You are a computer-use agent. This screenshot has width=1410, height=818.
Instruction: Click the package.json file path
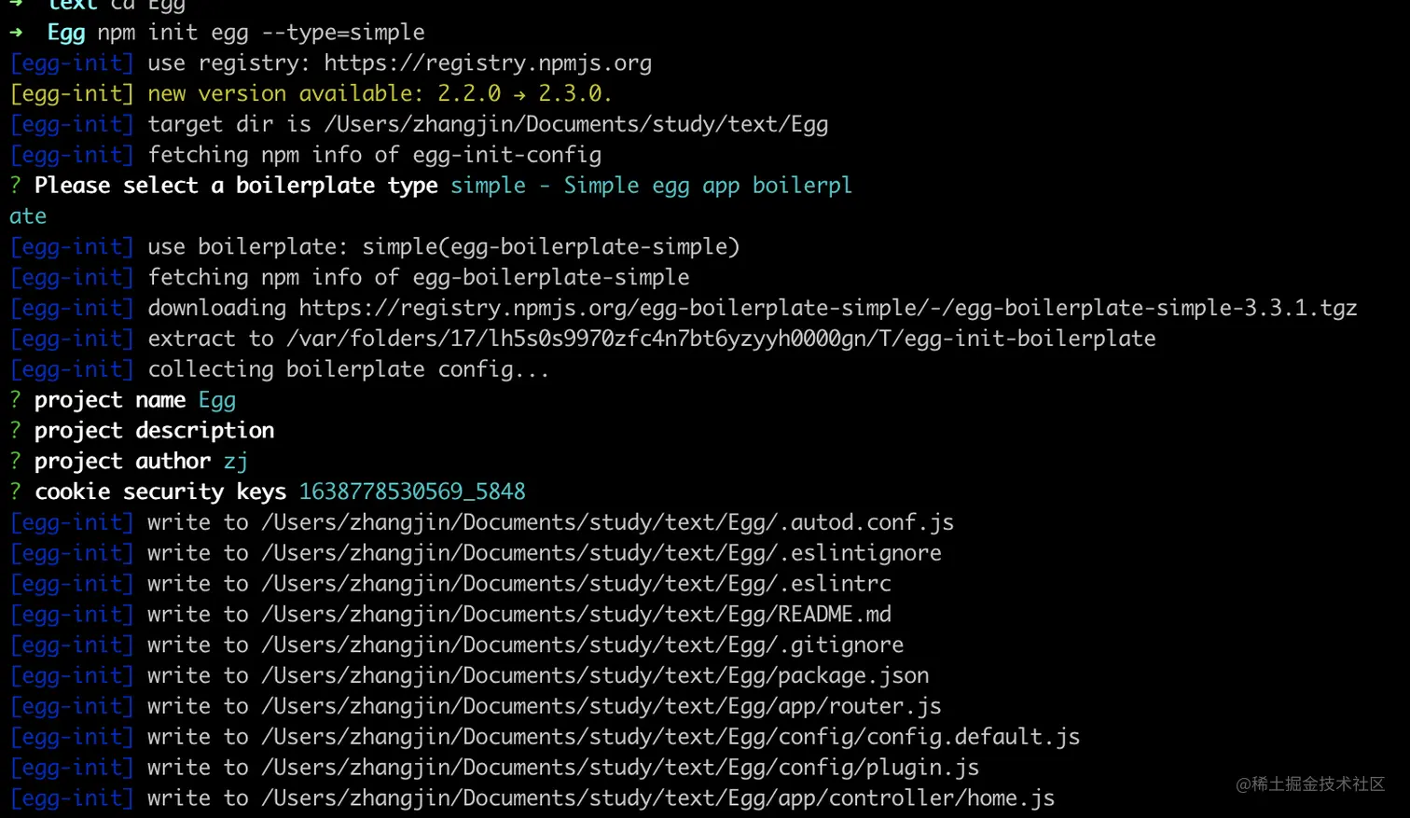[594, 676]
